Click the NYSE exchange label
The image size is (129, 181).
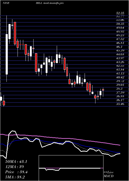coord(6,3)
